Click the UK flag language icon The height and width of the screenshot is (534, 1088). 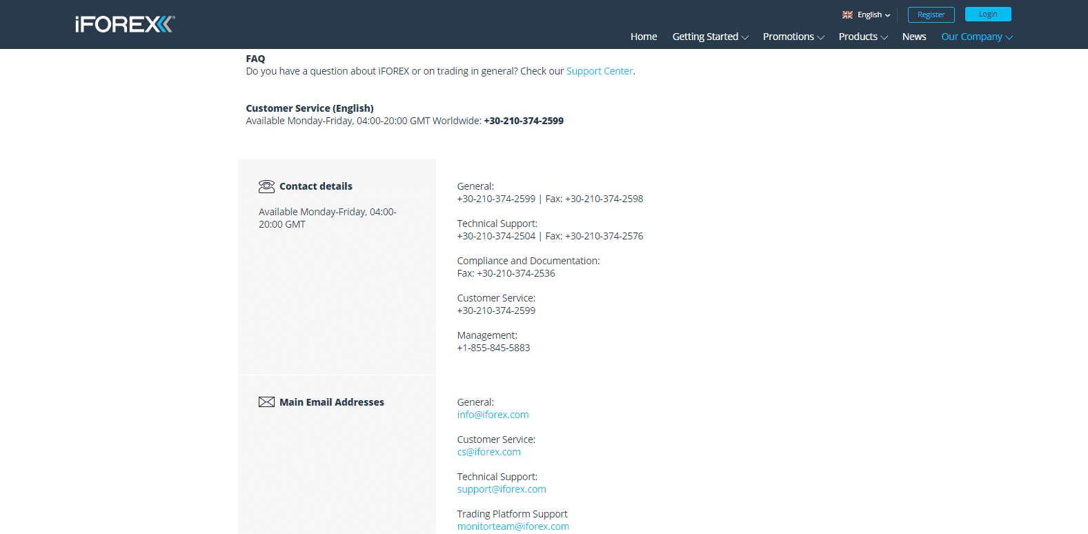pyautogui.click(x=847, y=14)
